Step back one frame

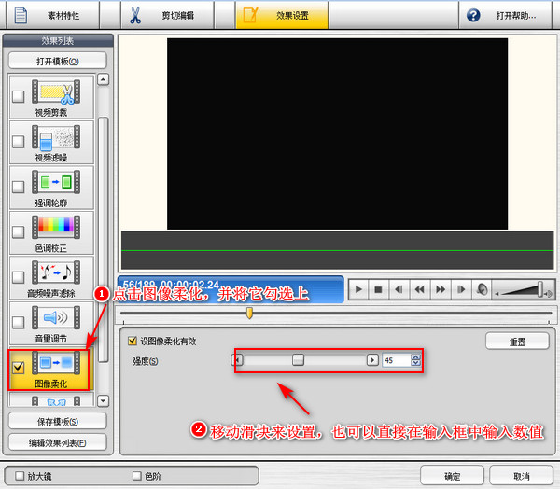(399, 289)
